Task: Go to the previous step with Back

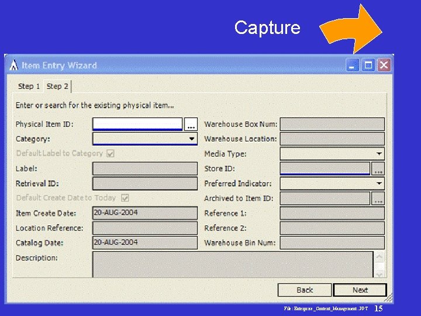Action: point(305,290)
